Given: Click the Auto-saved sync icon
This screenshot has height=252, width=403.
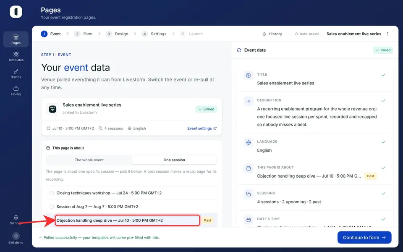Looking at the screenshot, I should coord(296,34).
